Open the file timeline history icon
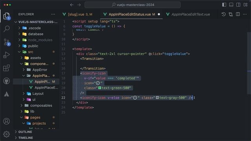Image resolution: width=251 pixels, height=141 pixels. point(224,14)
